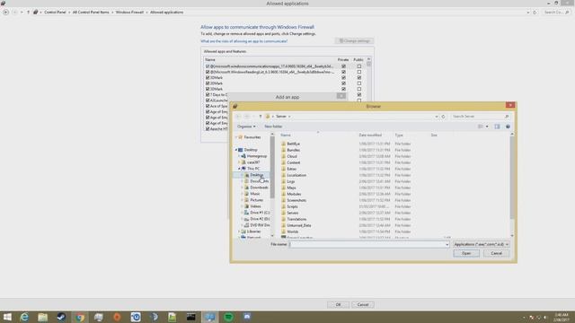Open Spotify from the taskbar
The width and height of the screenshot is (575, 323).
[x=228, y=317]
